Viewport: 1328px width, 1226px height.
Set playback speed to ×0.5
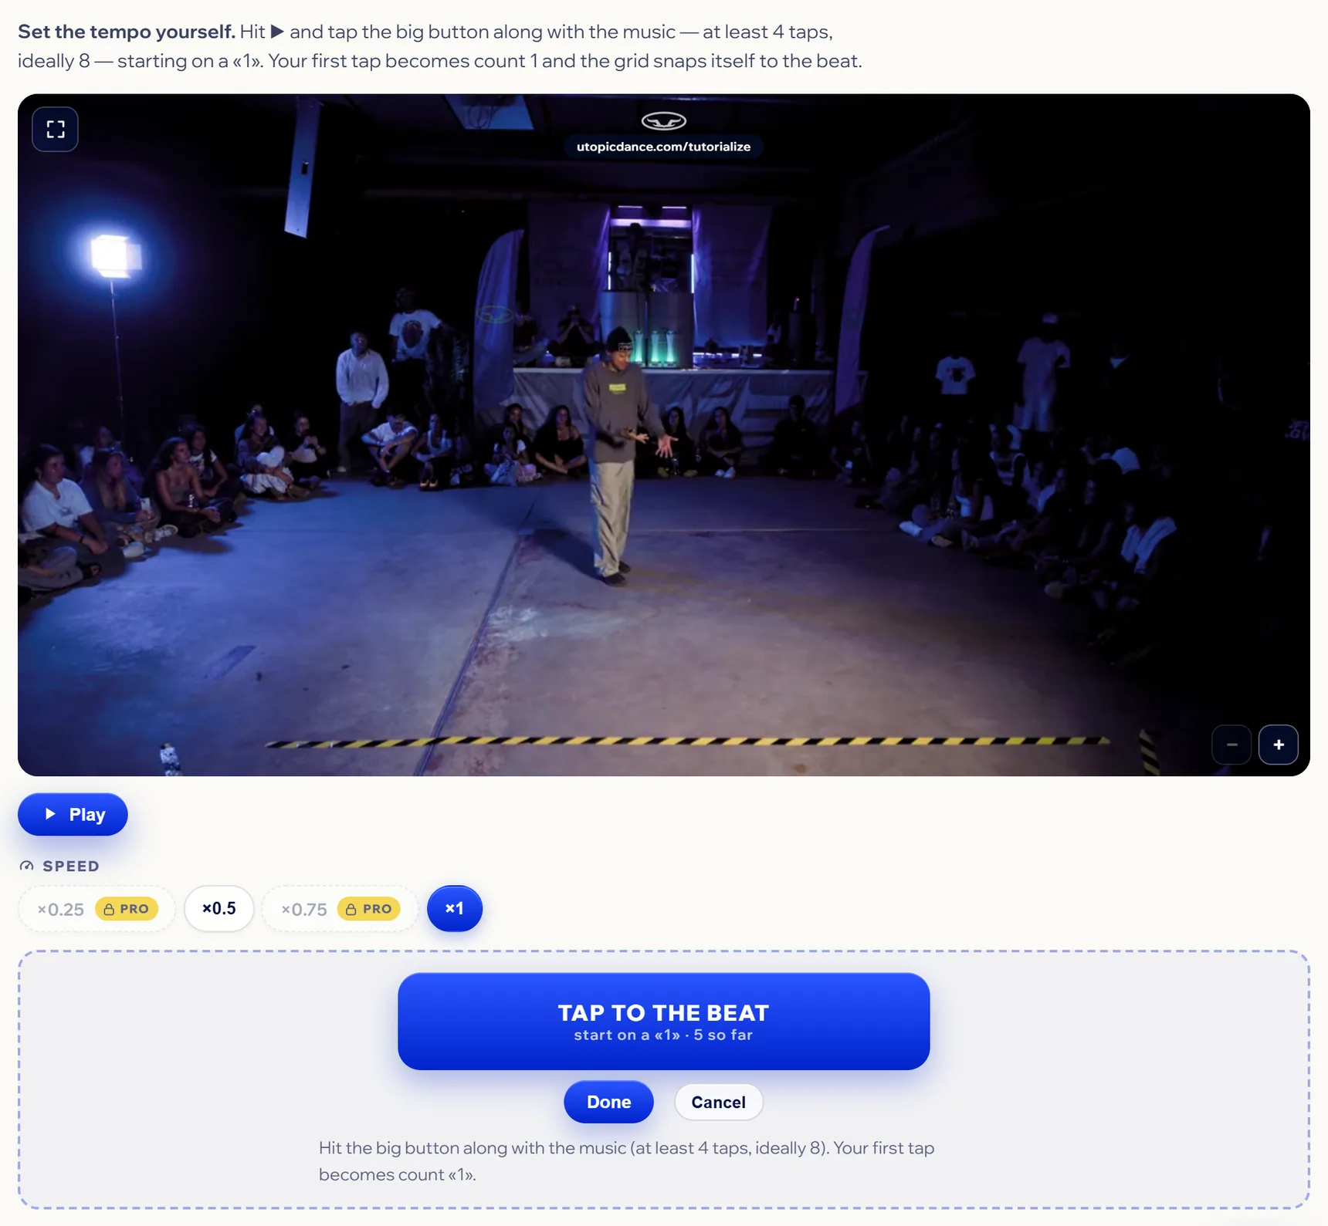click(219, 909)
